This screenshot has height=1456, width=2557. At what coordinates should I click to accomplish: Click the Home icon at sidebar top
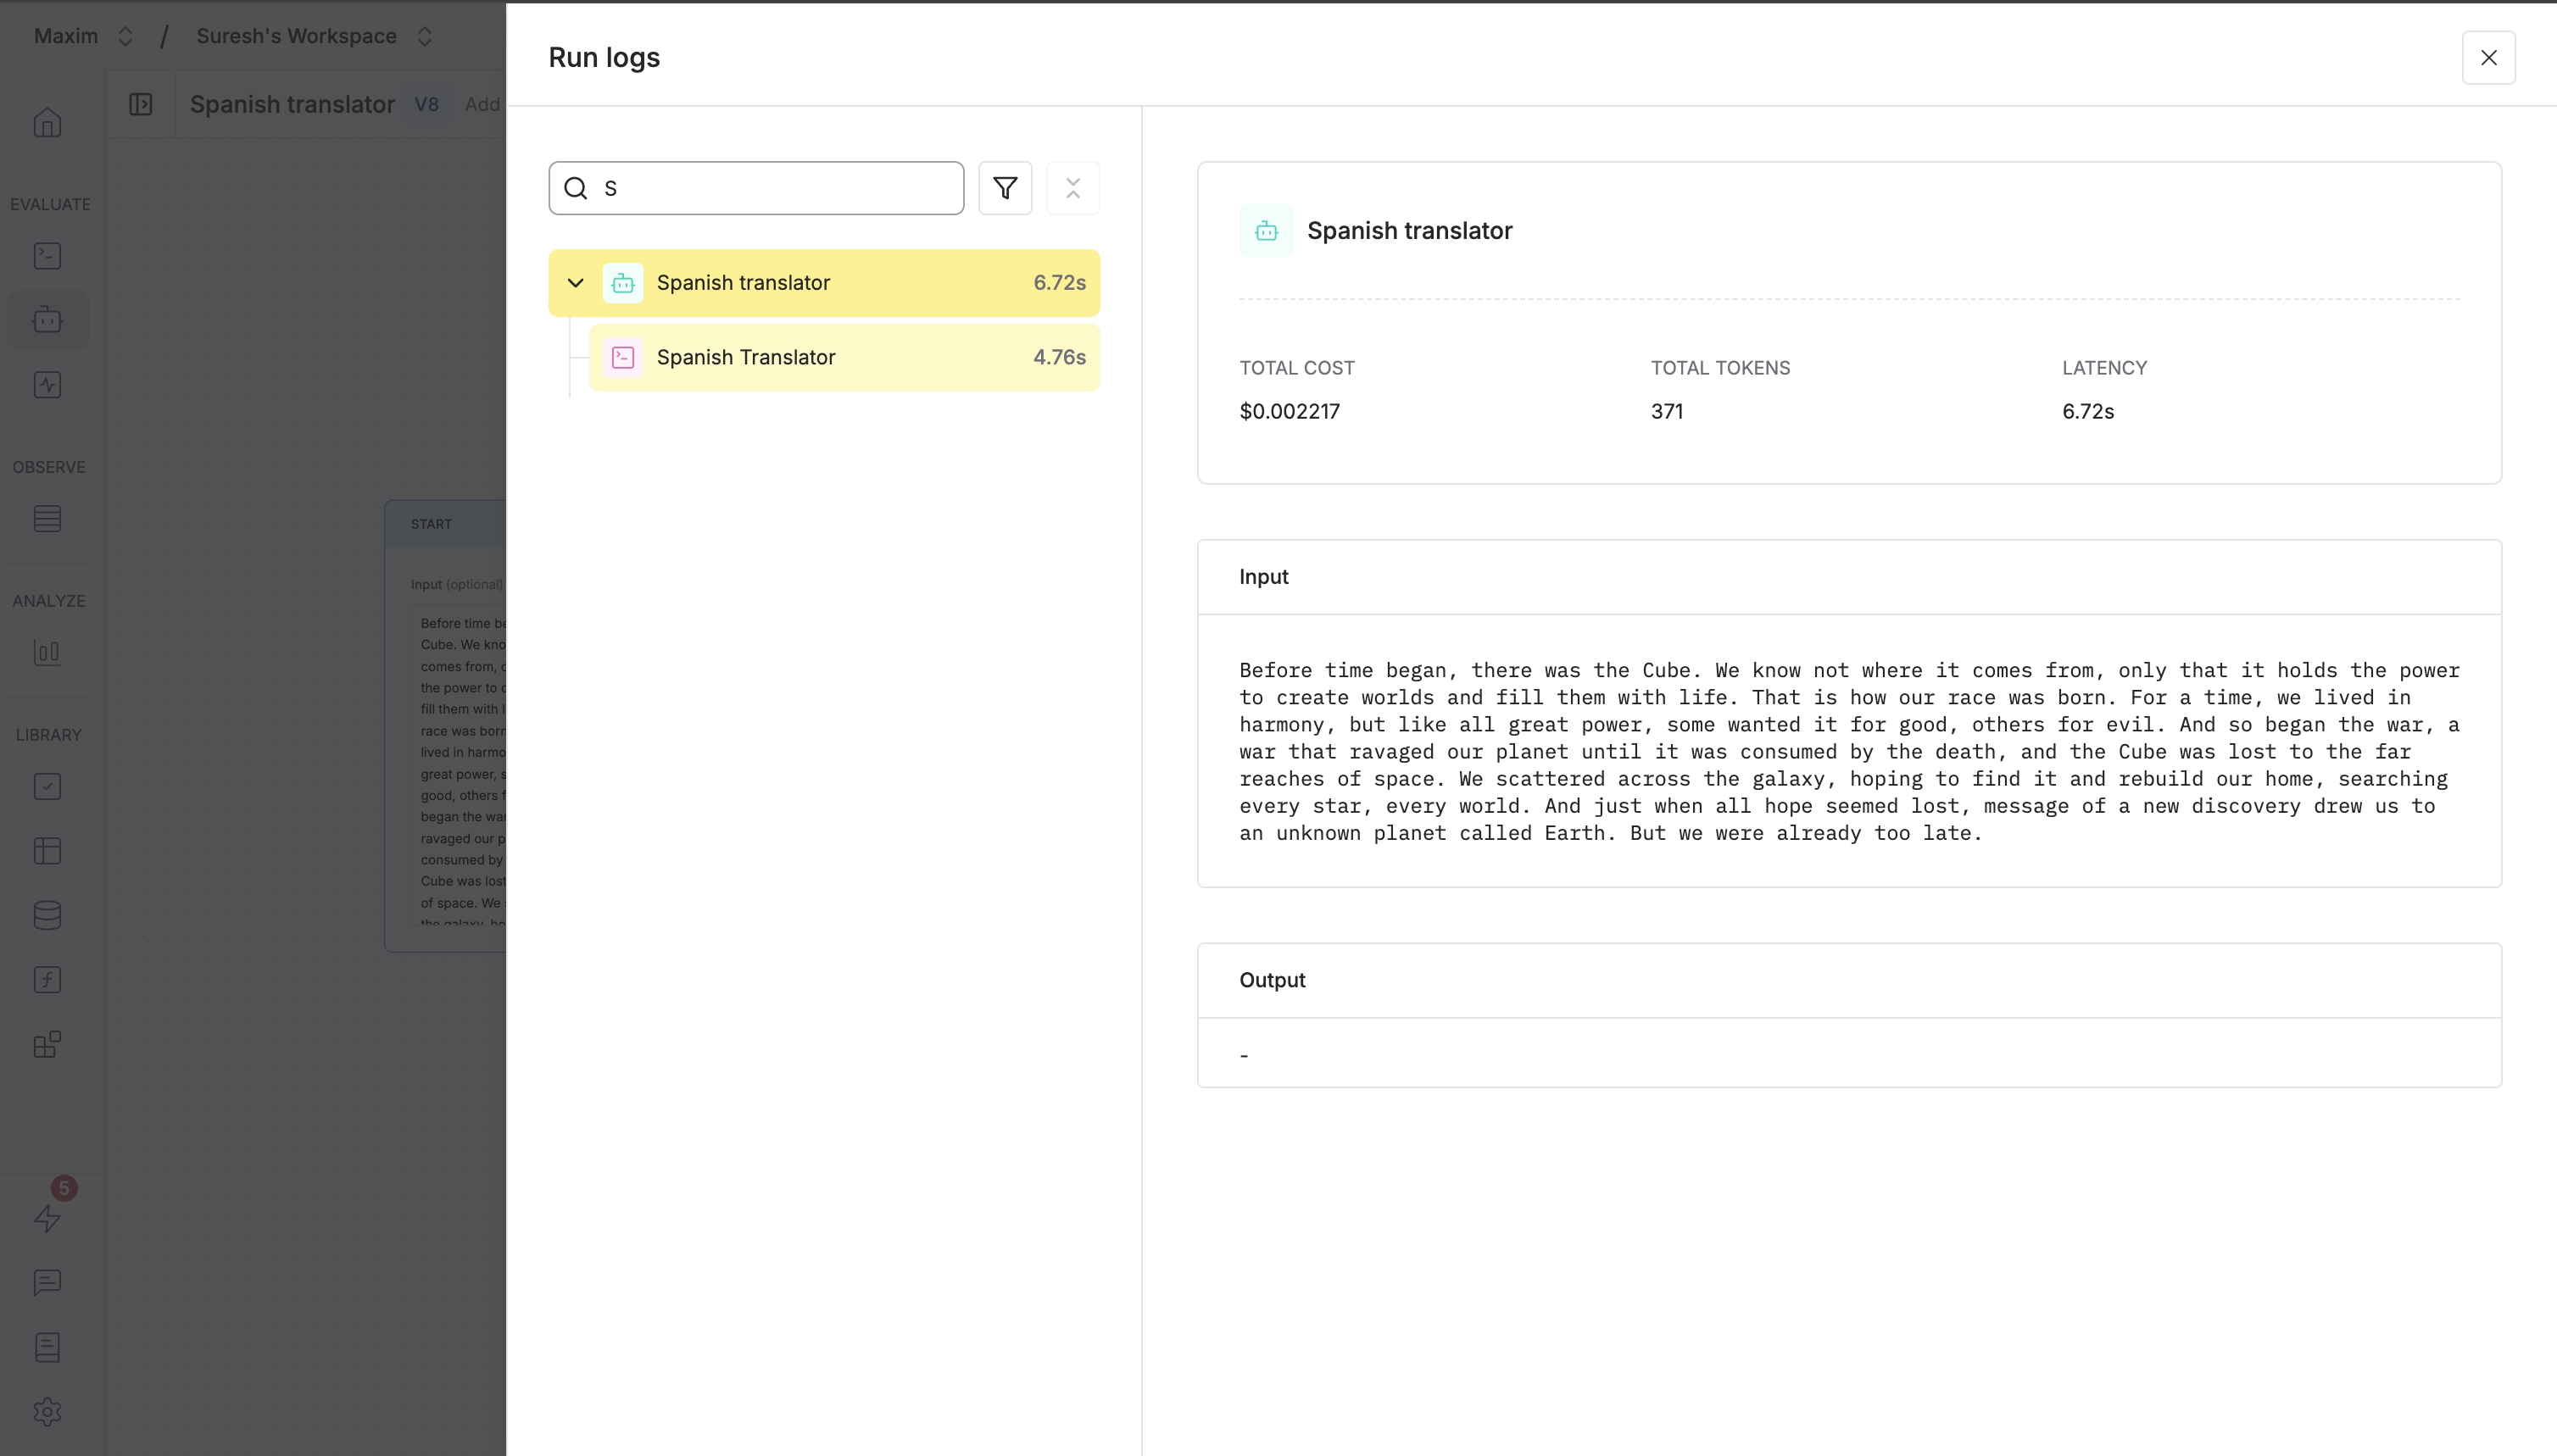[x=47, y=122]
